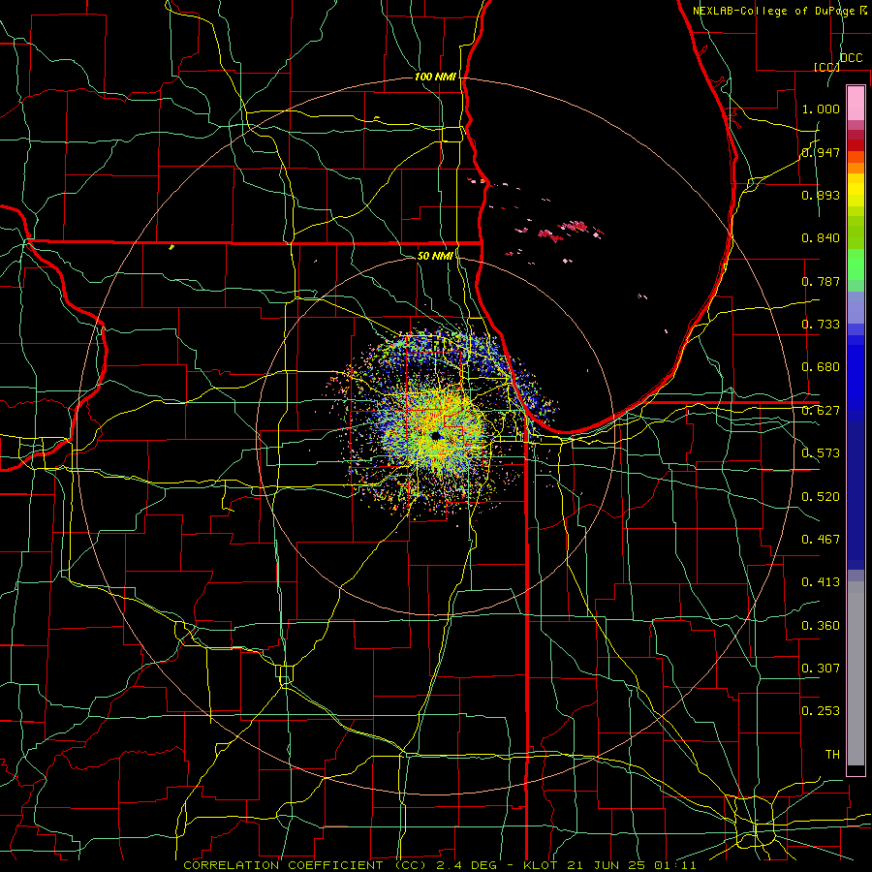This screenshot has width=872, height=872.
Task: Click the KLOT radar station identifier
Action: [x=540, y=865]
